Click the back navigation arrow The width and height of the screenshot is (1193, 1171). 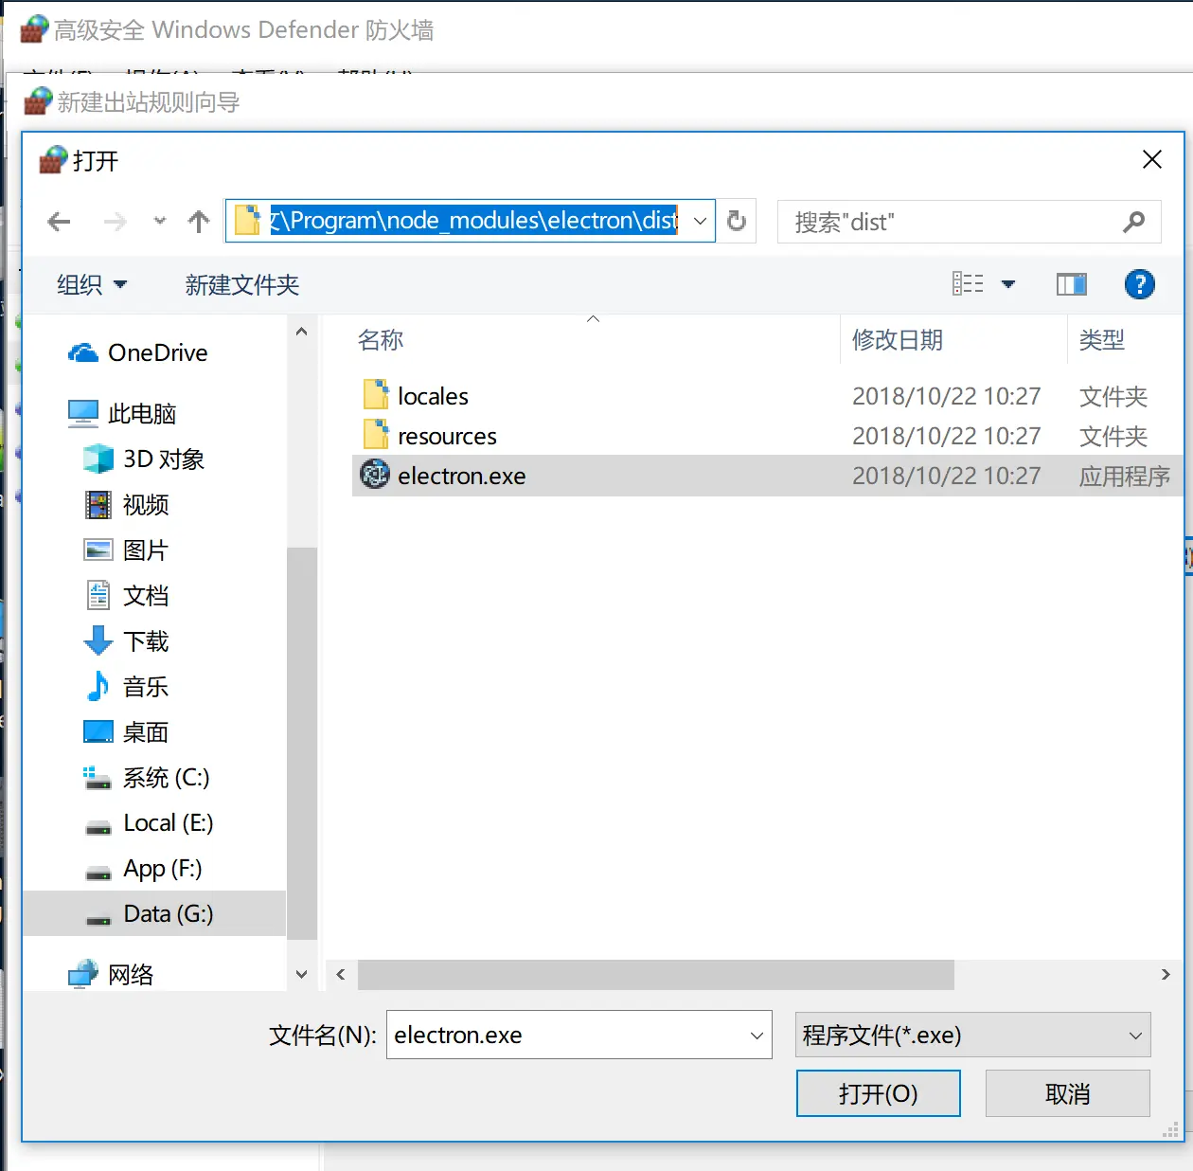60,222
